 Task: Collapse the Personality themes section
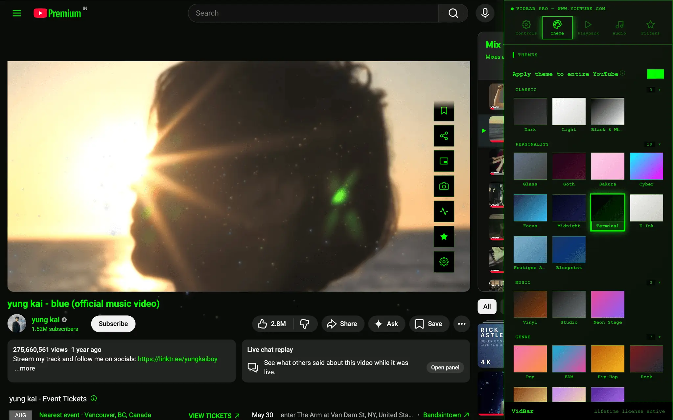660,144
